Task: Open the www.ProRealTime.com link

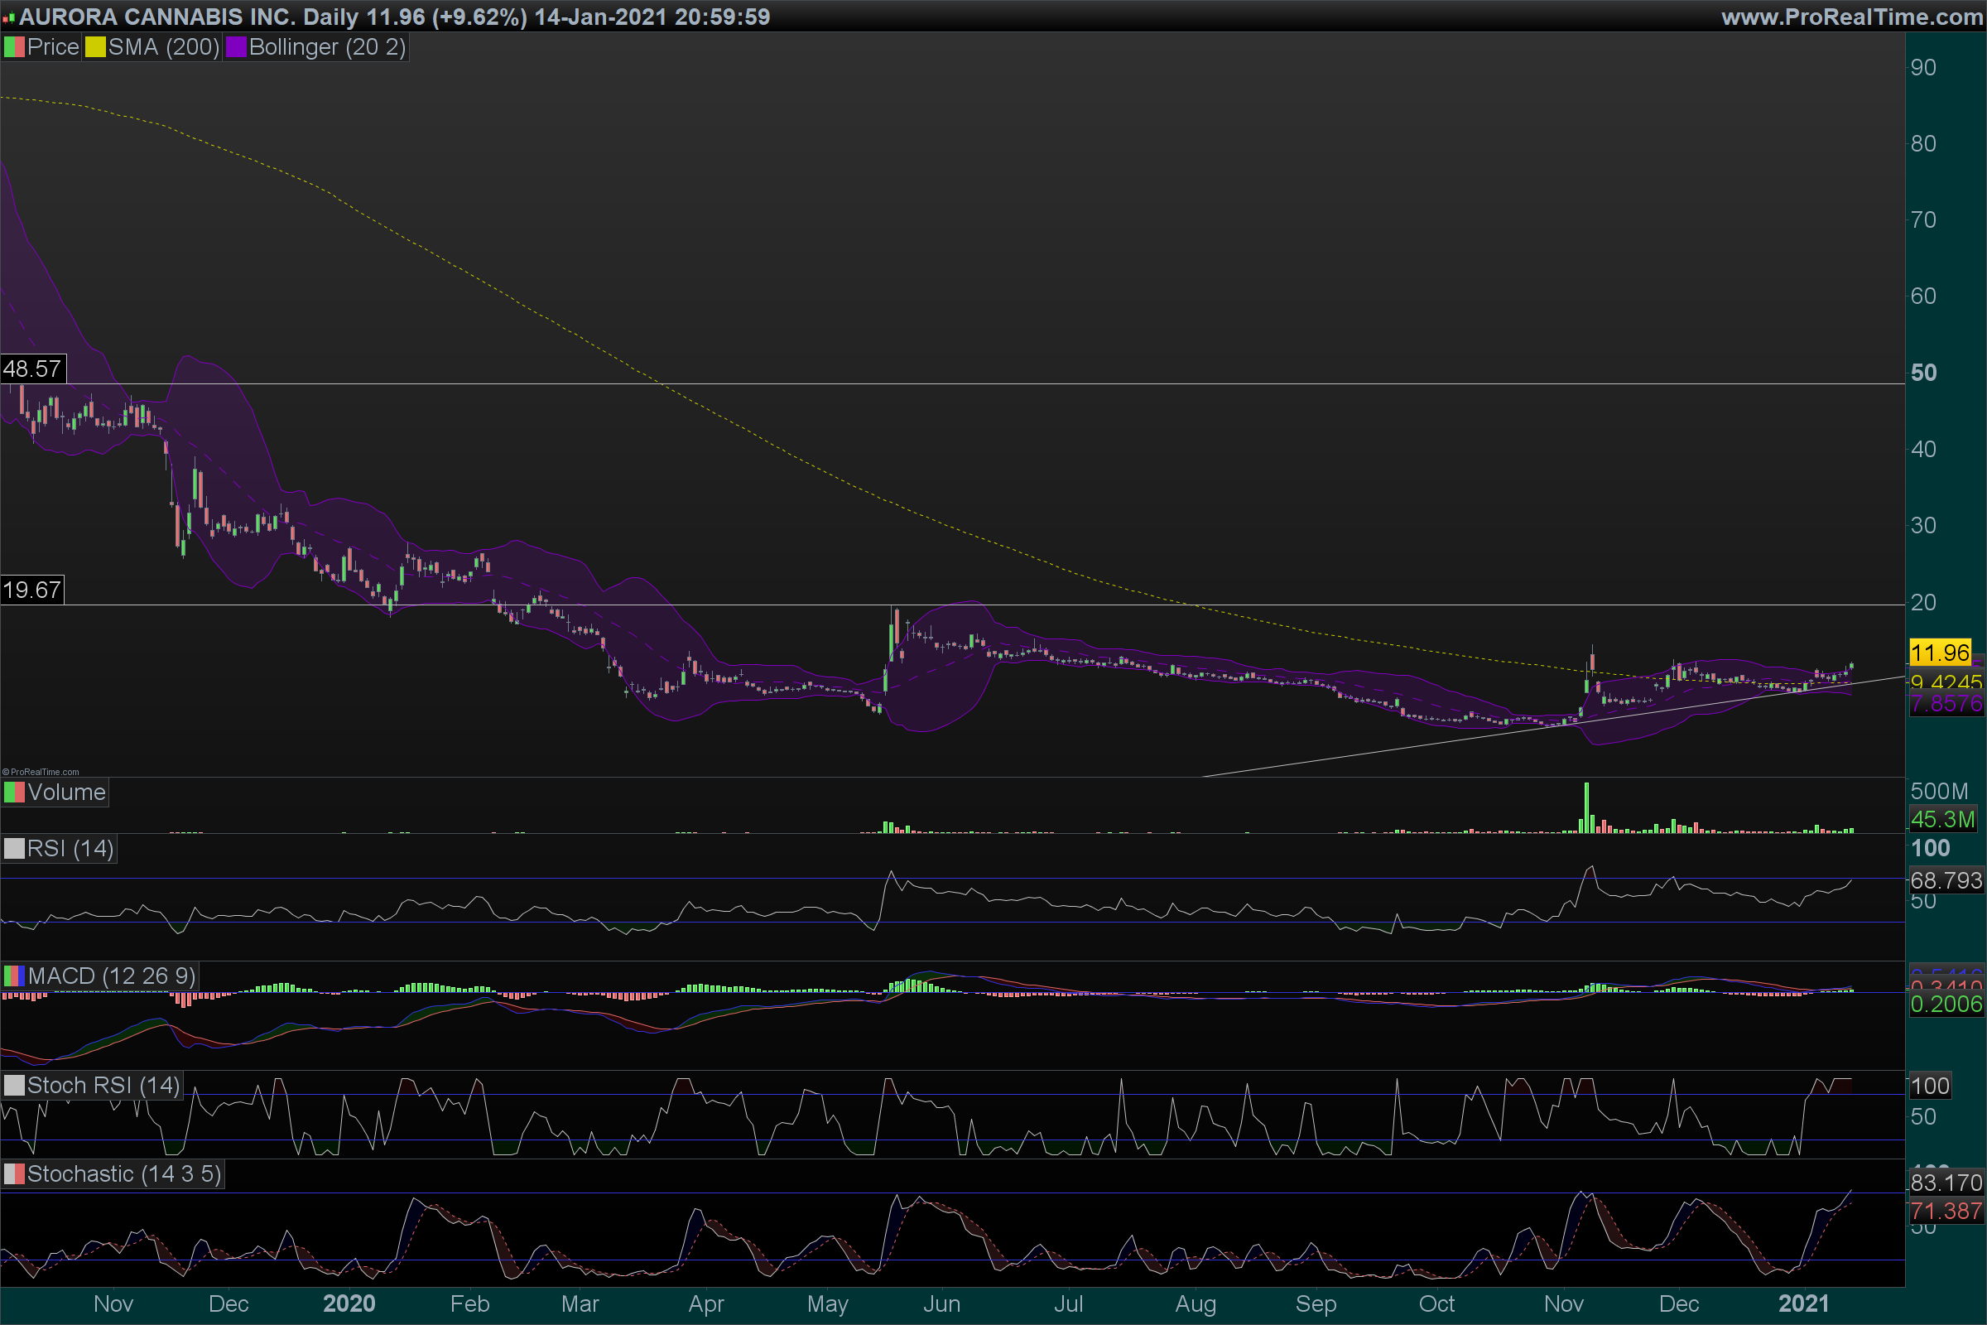Action: click(x=1852, y=17)
